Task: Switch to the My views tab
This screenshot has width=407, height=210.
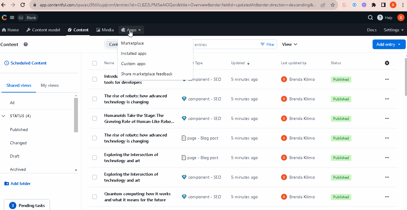Action: pos(50,85)
